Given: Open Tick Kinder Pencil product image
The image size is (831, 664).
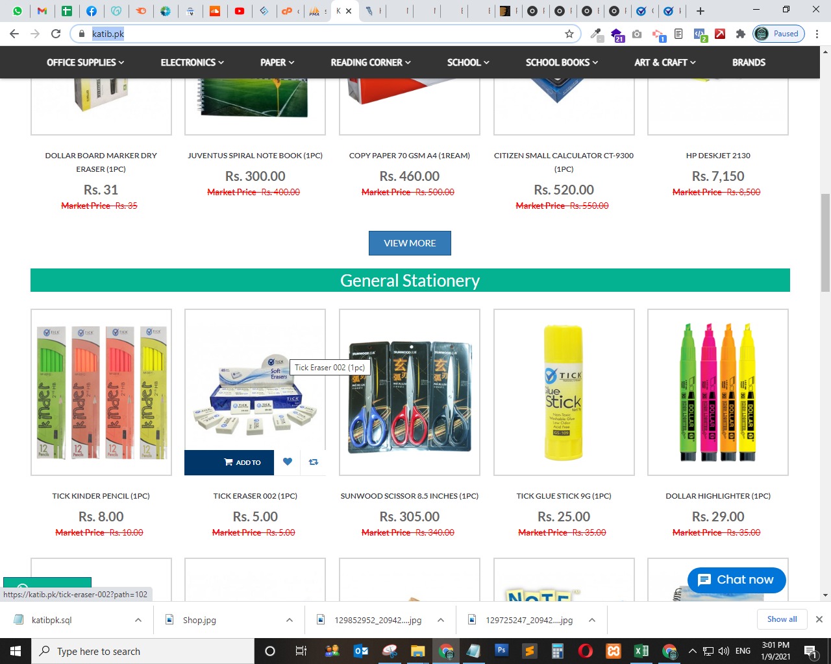Looking at the screenshot, I should (x=101, y=392).
